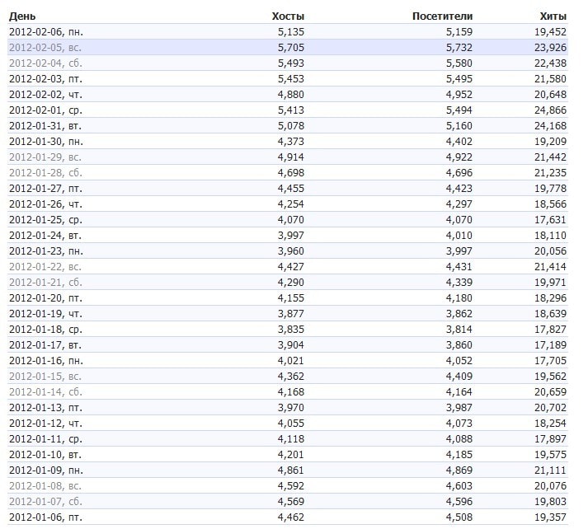The width and height of the screenshot is (588, 529).
Task: Click the "Хиты" column header
Action: [x=552, y=16]
